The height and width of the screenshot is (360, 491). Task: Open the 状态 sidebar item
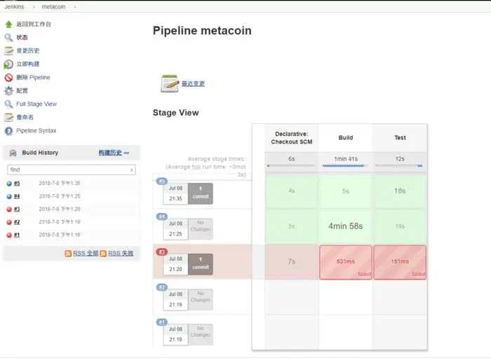coord(22,38)
